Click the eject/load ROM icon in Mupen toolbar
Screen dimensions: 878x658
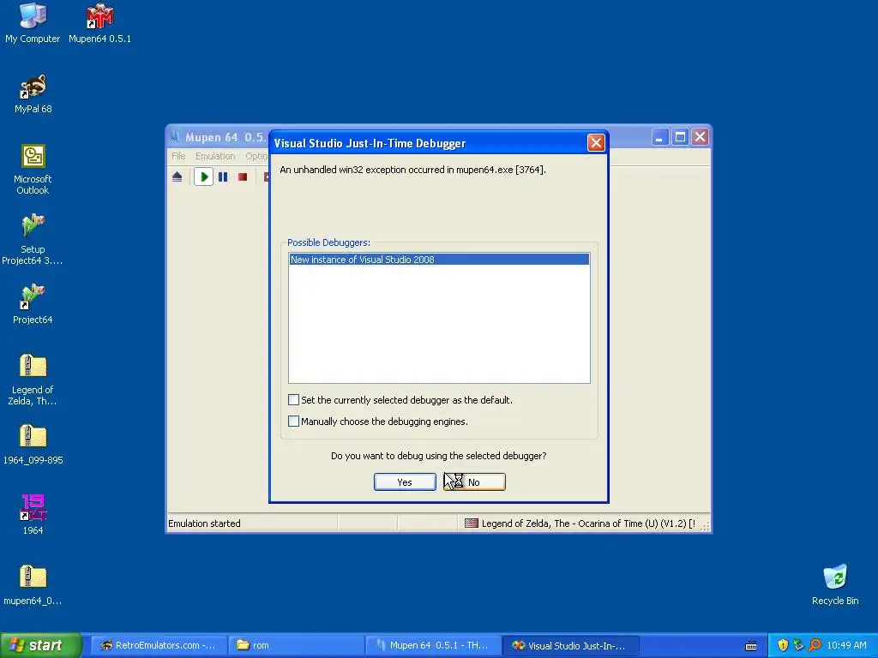pos(177,176)
